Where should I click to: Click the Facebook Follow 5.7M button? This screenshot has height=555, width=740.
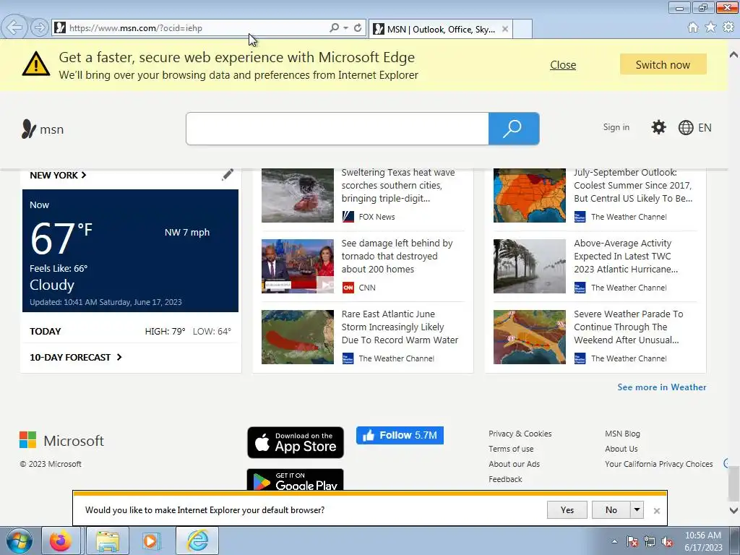pos(400,435)
